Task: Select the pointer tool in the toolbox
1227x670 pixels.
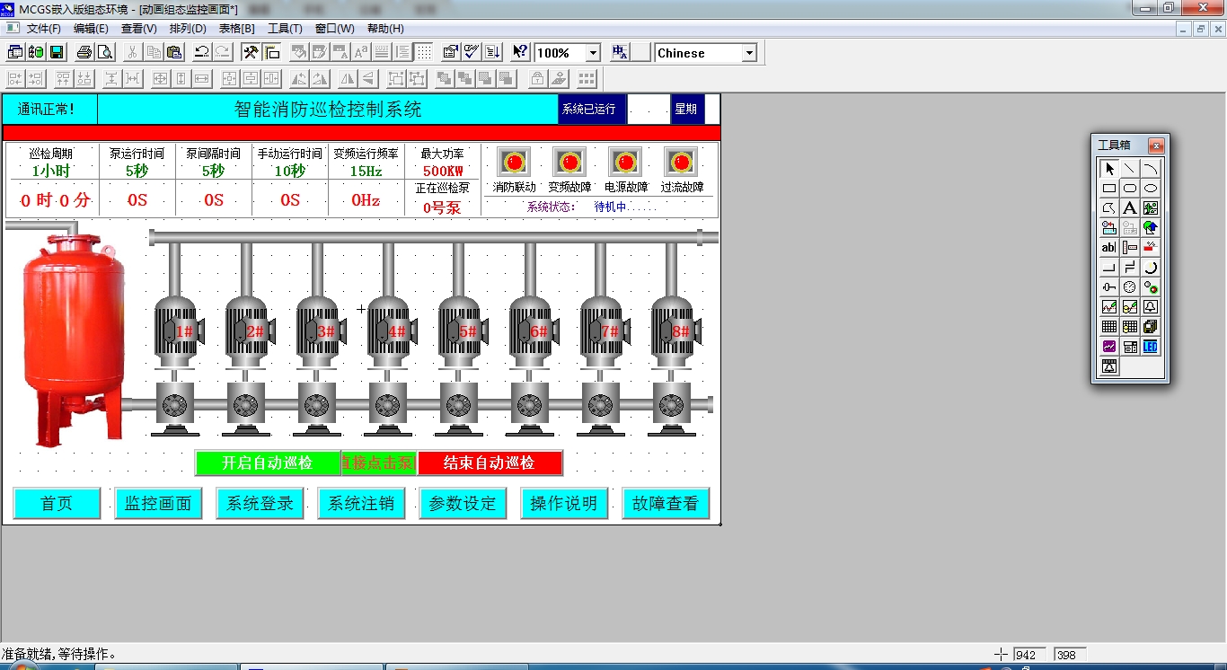Action: tap(1109, 169)
